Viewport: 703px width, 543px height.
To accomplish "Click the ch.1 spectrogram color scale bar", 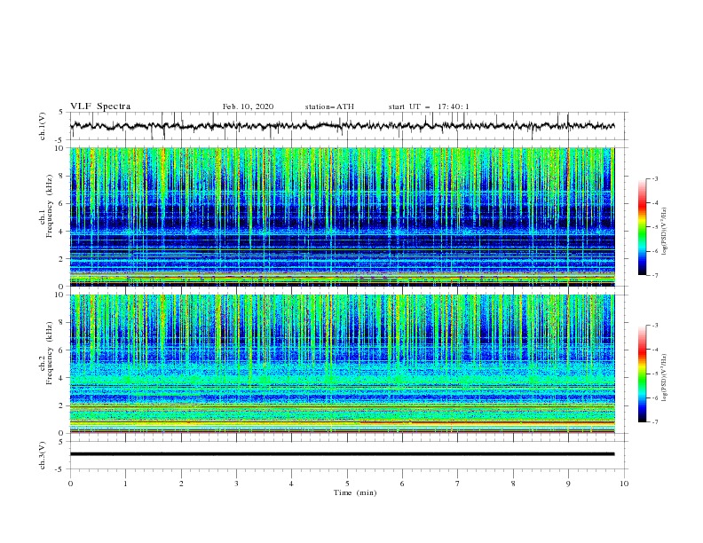I will pos(642,227).
